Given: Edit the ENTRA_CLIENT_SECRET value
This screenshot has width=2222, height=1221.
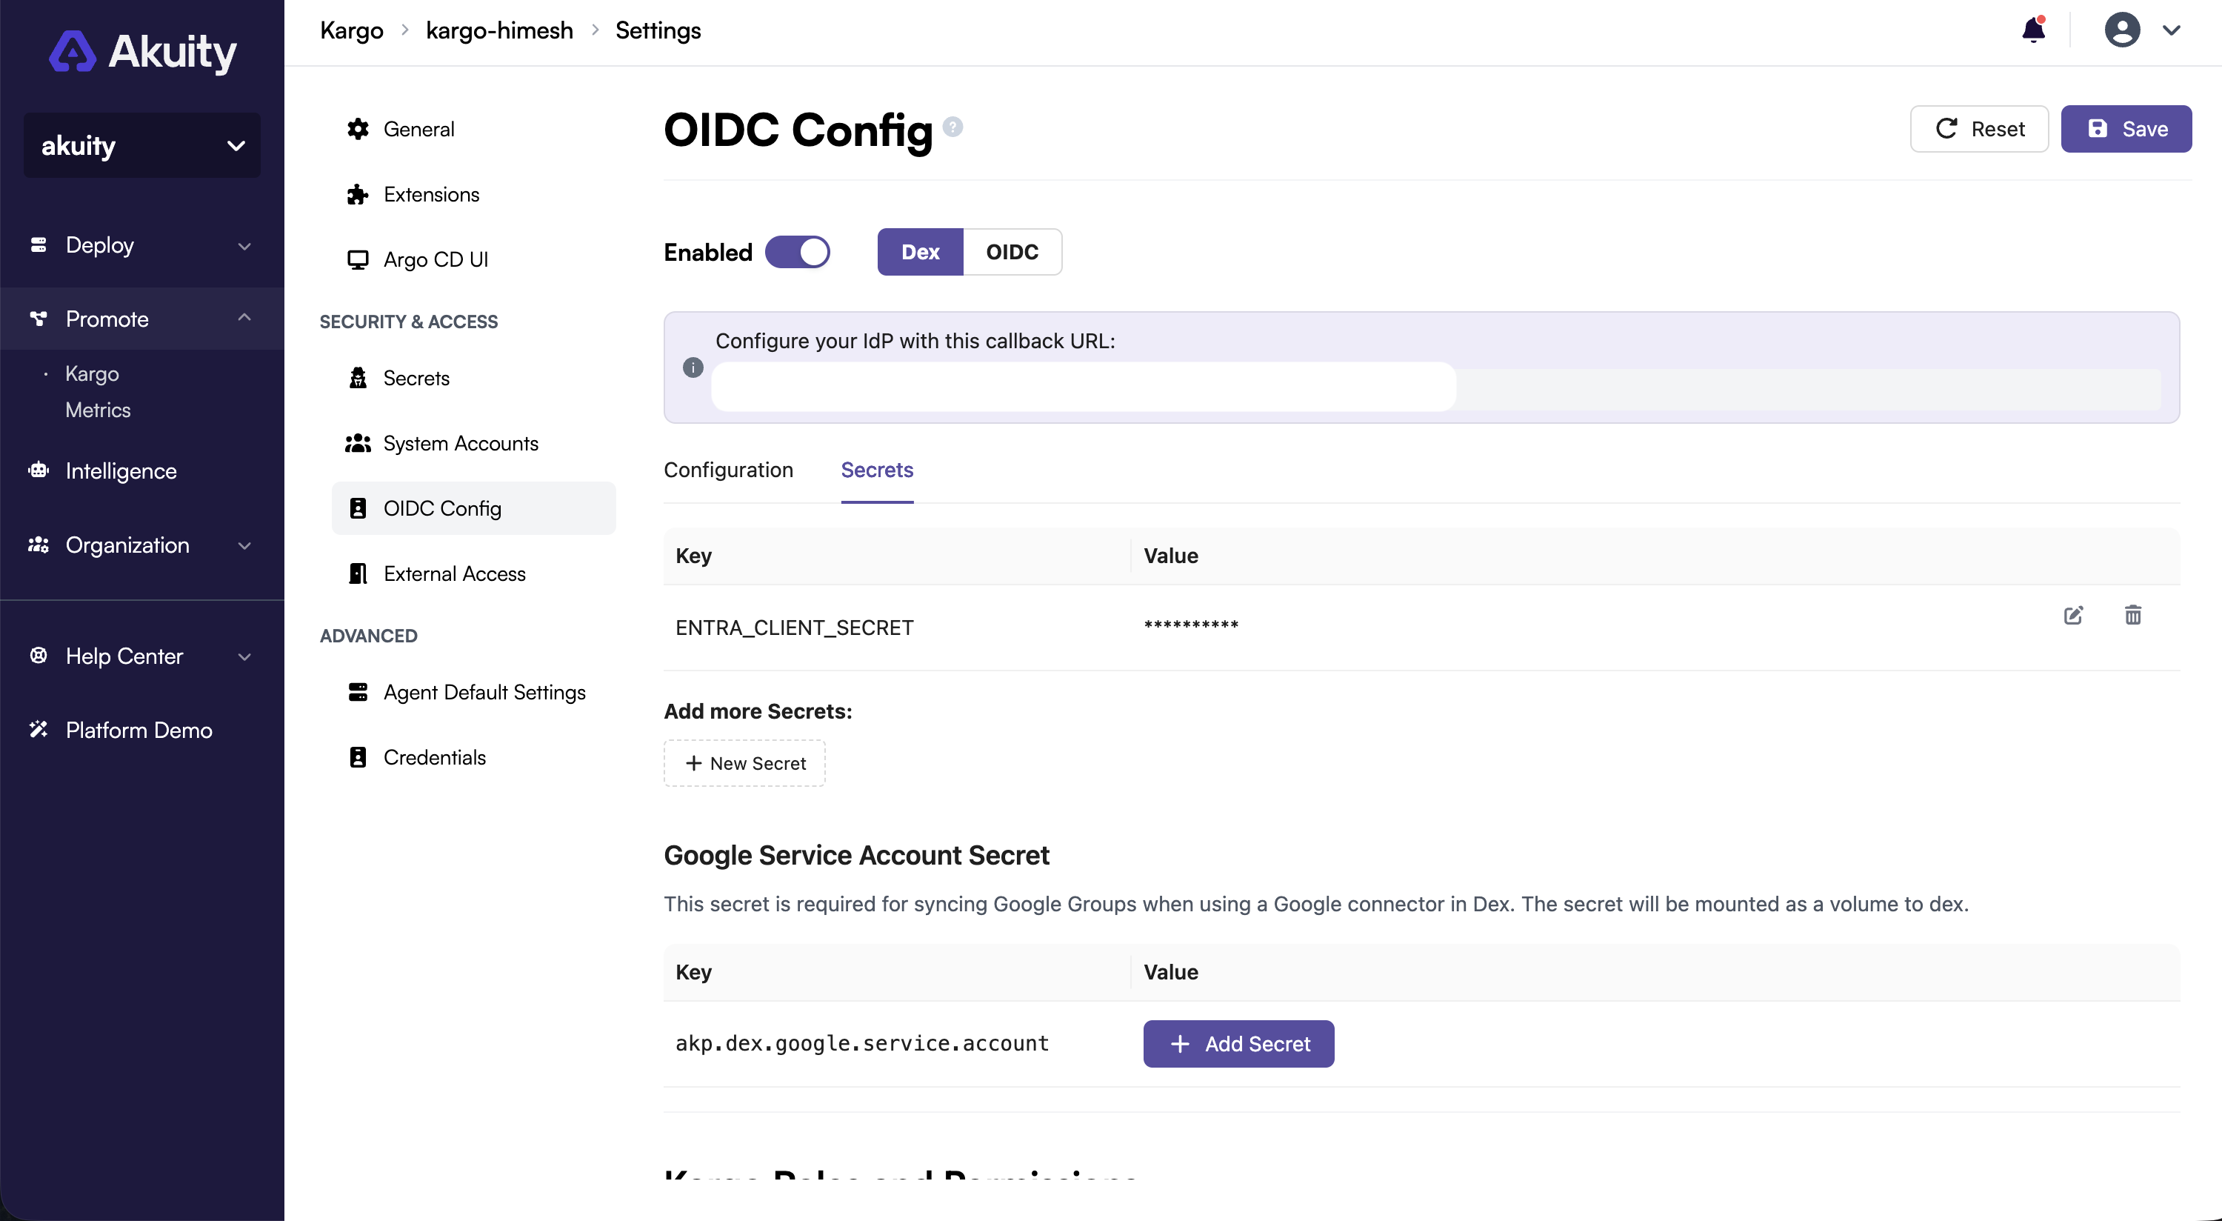Looking at the screenshot, I should pos(2073,615).
